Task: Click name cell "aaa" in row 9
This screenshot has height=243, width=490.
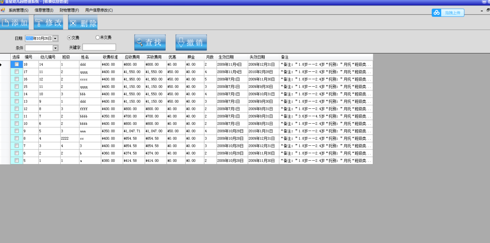Action: [x=90, y=131]
